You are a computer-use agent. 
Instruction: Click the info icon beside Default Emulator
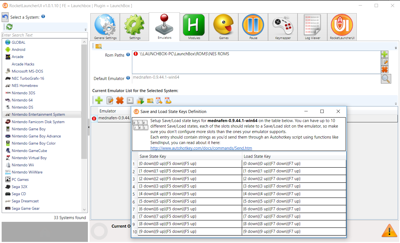pos(128,78)
